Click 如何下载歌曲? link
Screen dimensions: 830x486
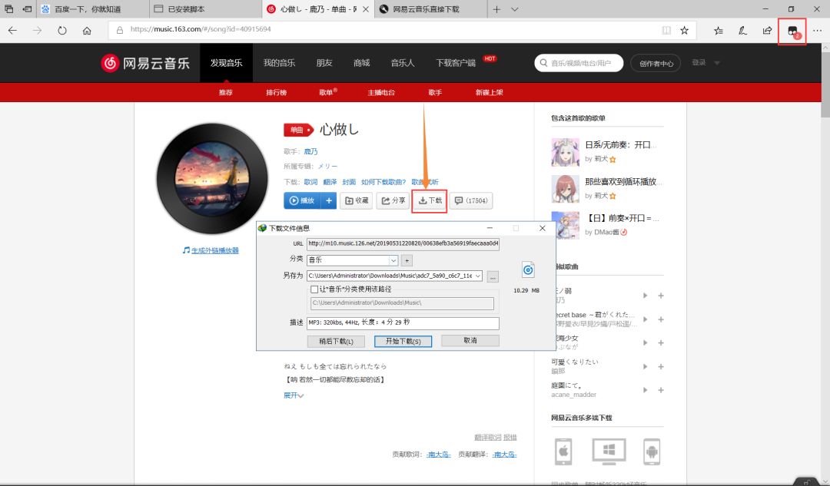point(383,182)
